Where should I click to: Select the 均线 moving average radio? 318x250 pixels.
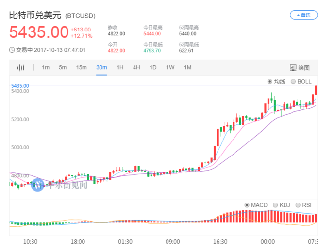click(270, 82)
